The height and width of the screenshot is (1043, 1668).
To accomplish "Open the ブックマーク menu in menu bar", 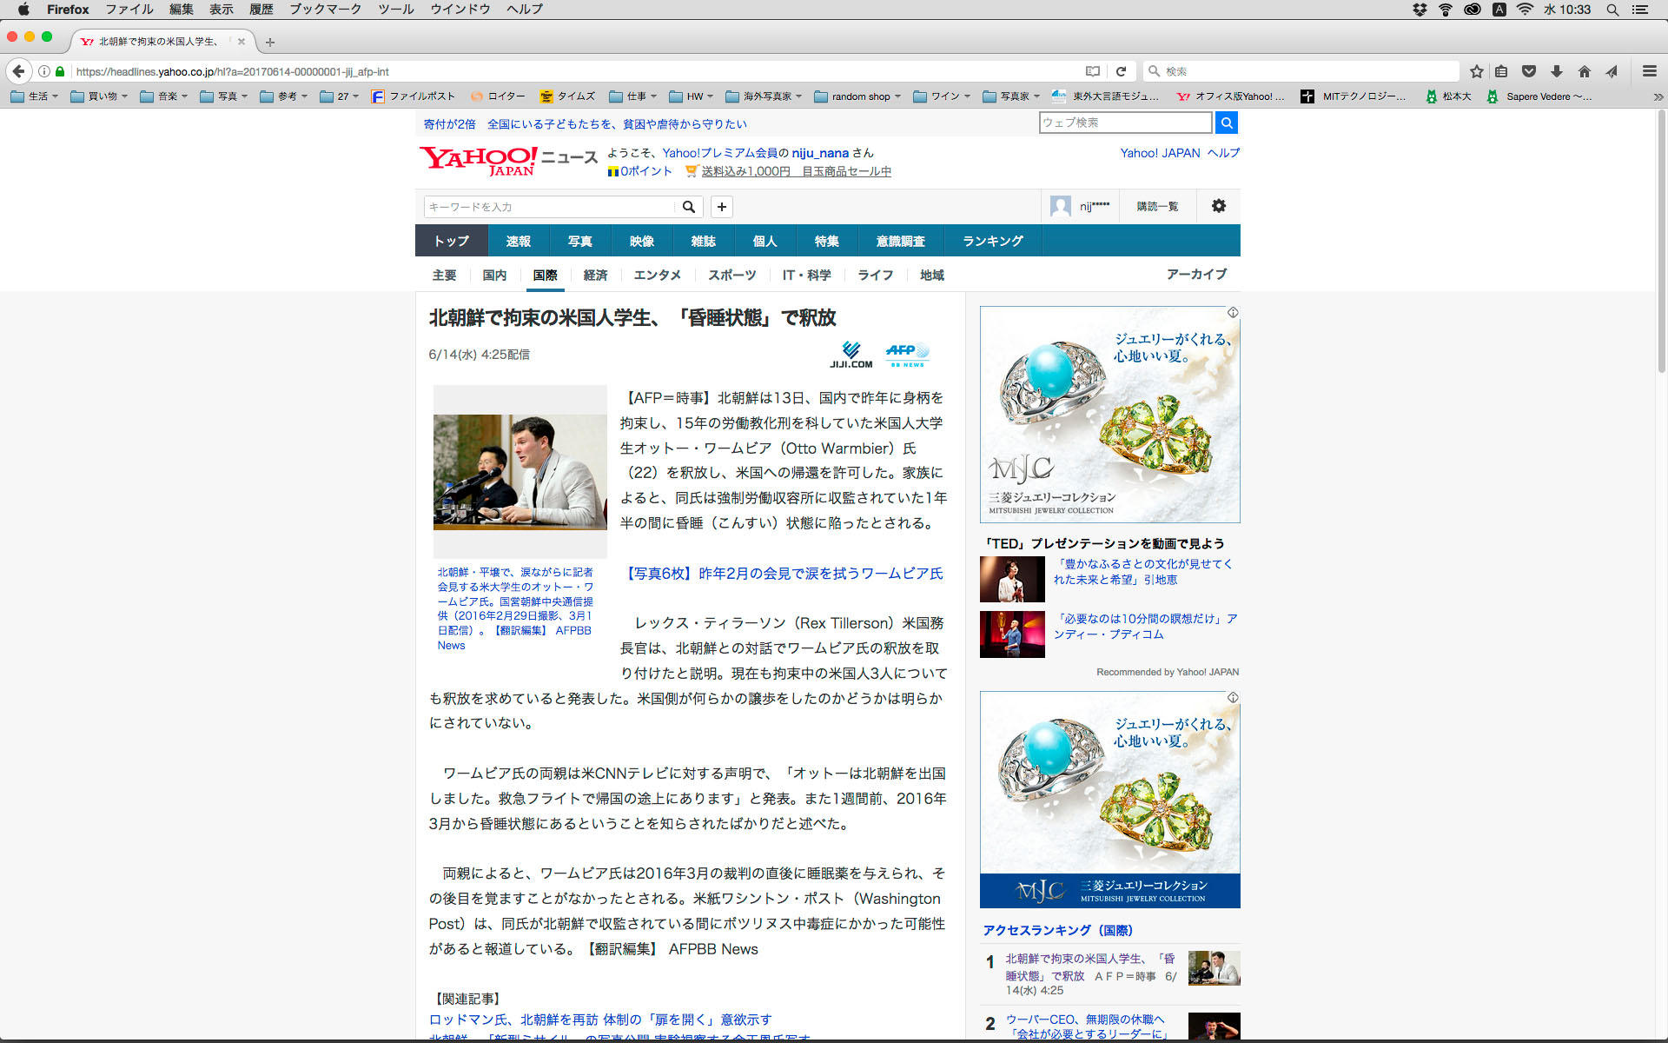I will point(325,10).
